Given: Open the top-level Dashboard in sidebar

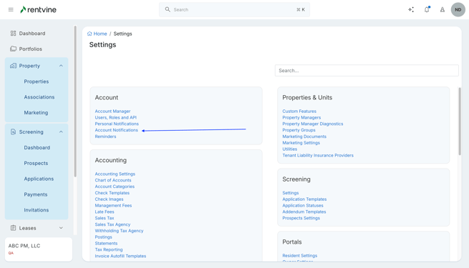Looking at the screenshot, I should pyautogui.click(x=32, y=34).
